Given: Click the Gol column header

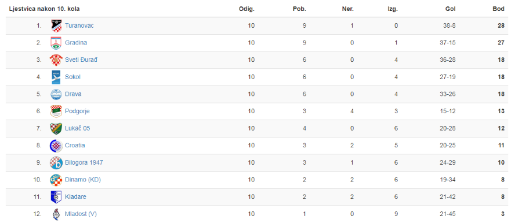Looking at the screenshot, I should click(451, 9).
